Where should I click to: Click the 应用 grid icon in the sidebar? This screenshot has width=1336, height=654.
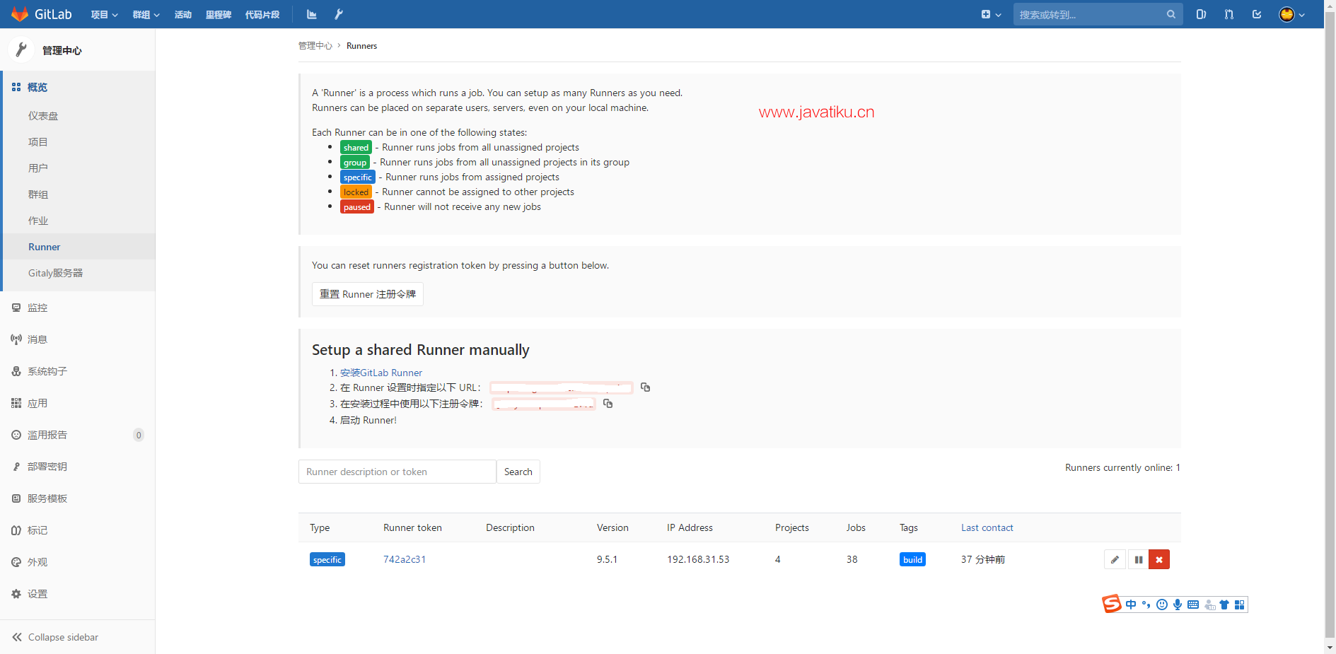coord(16,403)
